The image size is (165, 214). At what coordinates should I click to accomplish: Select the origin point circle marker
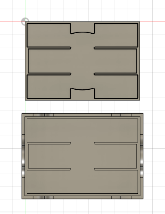click(x=25, y=22)
